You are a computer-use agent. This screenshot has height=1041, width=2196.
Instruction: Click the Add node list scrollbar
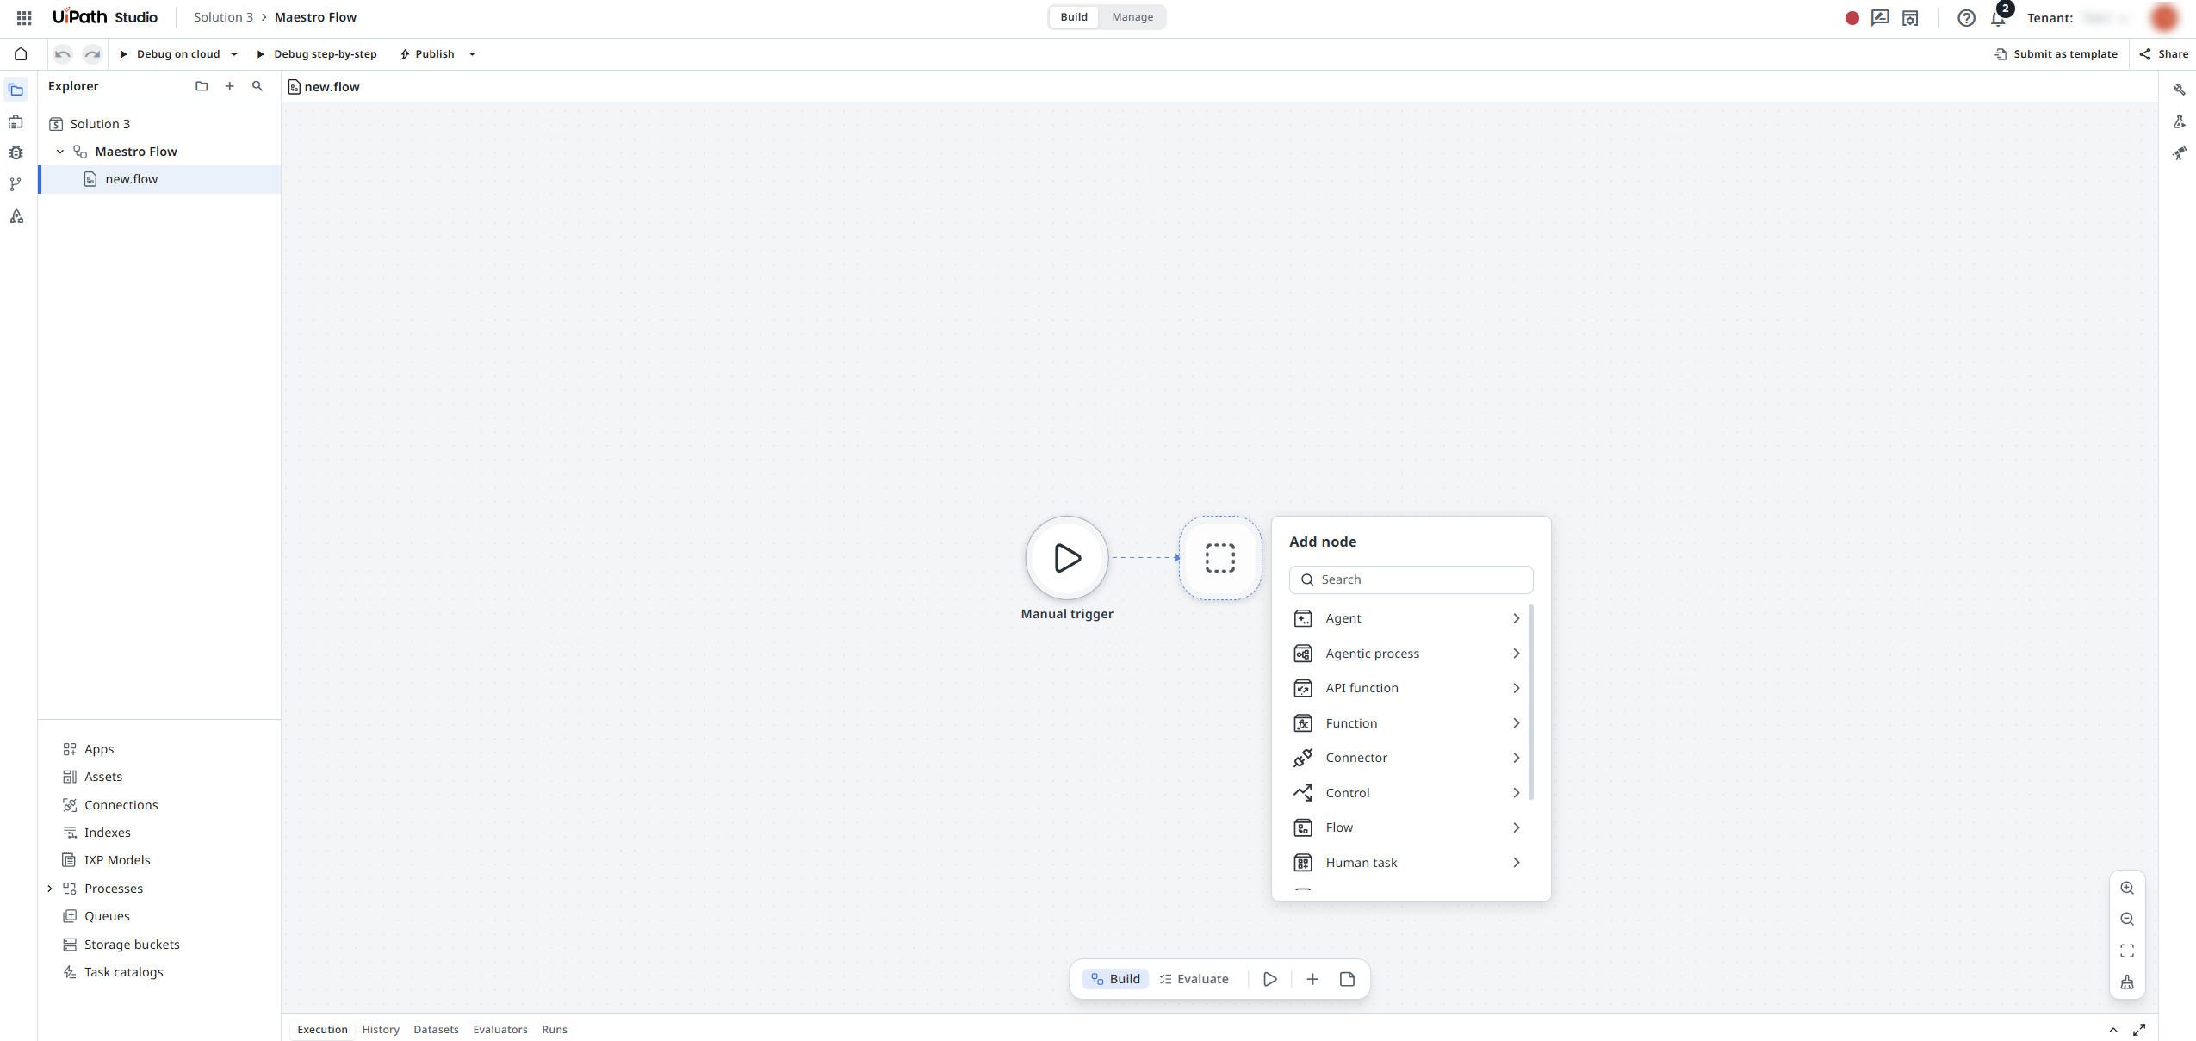(x=1530, y=703)
